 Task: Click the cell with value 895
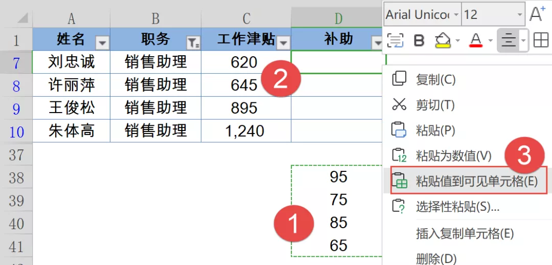(246, 108)
